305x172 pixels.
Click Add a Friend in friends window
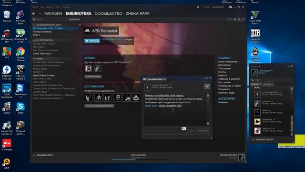tap(263, 140)
